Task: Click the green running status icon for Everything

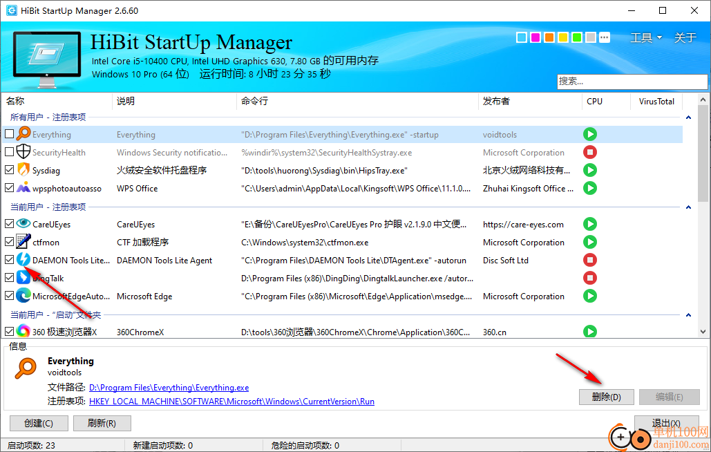Action: (589, 134)
